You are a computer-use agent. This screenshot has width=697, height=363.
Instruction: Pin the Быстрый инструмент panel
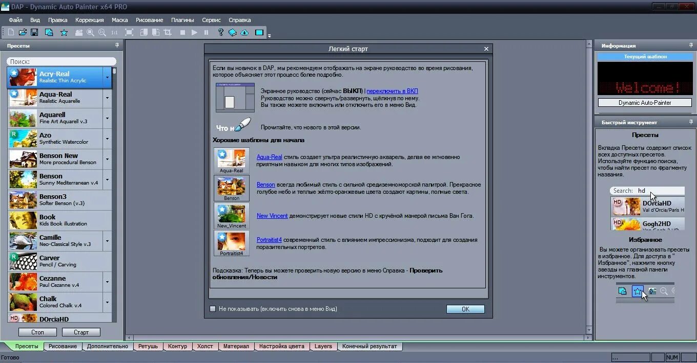[691, 122]
